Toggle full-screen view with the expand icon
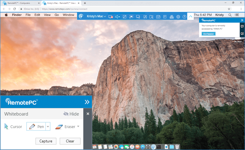Screen dimensions: 245x150 point(124,17)
